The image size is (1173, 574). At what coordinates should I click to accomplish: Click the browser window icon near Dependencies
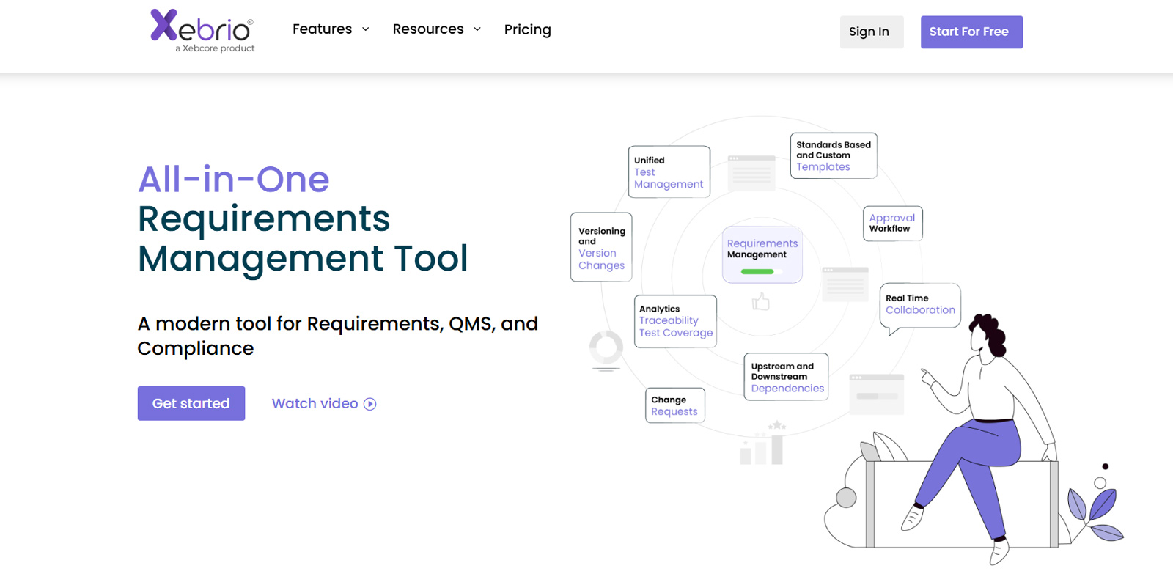pos(876,394)
